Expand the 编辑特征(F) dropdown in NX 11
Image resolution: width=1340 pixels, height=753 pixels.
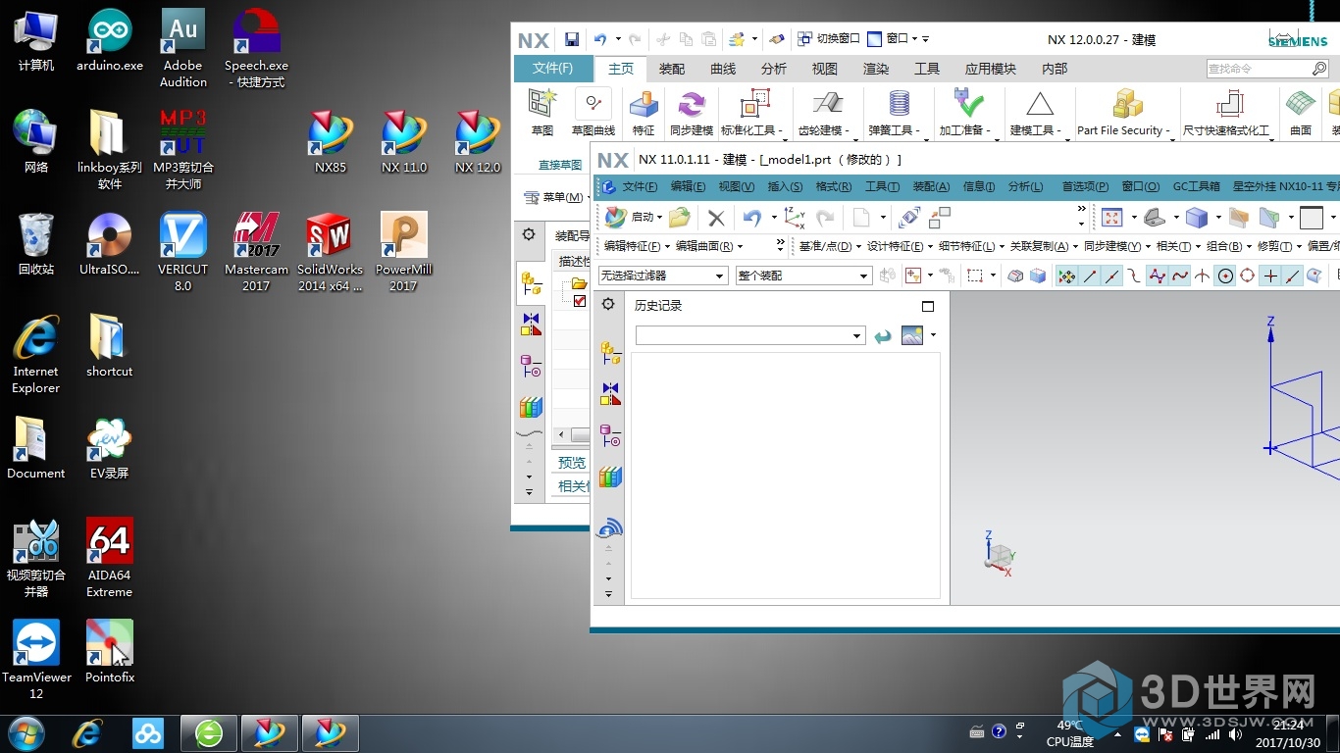[638, 247]
